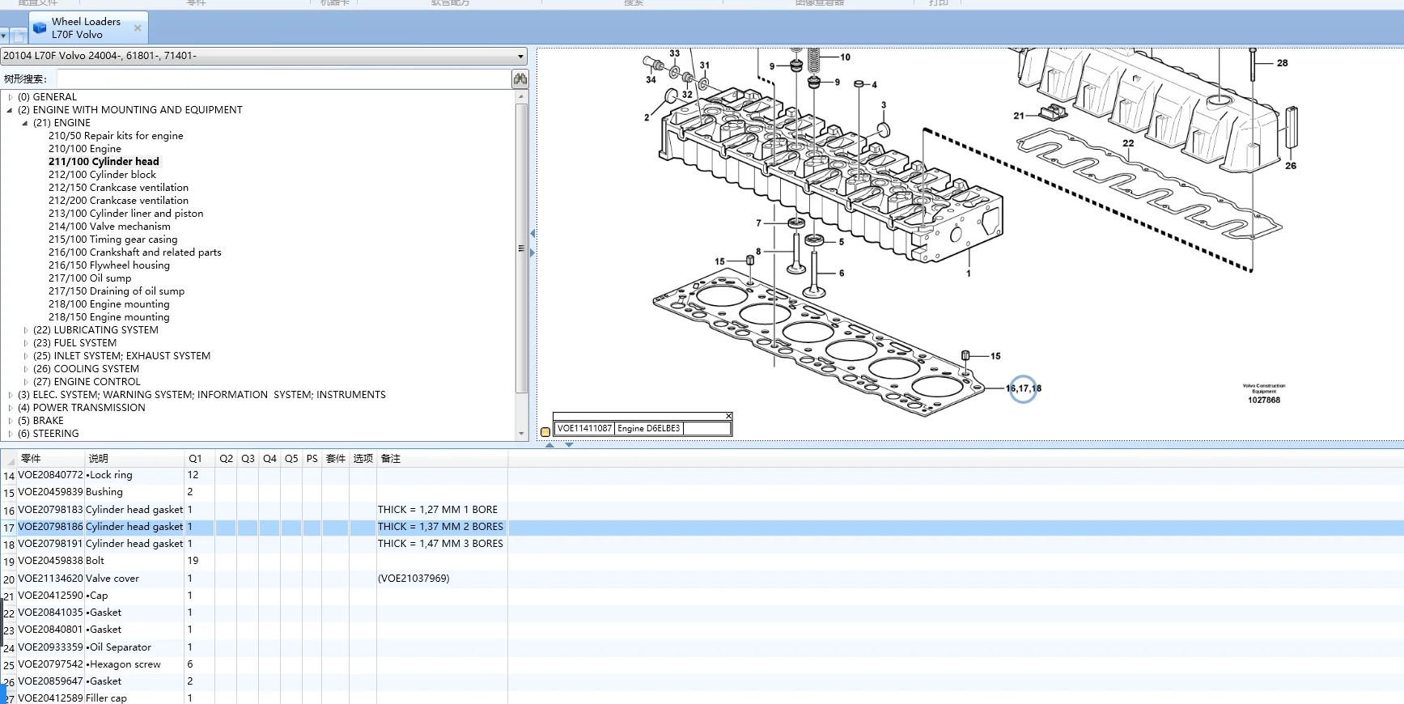Expand the (22) LUBRICATING SYSTEM node
The height and width of the screenshot is (704, 1404).
[x=25, y=330]
